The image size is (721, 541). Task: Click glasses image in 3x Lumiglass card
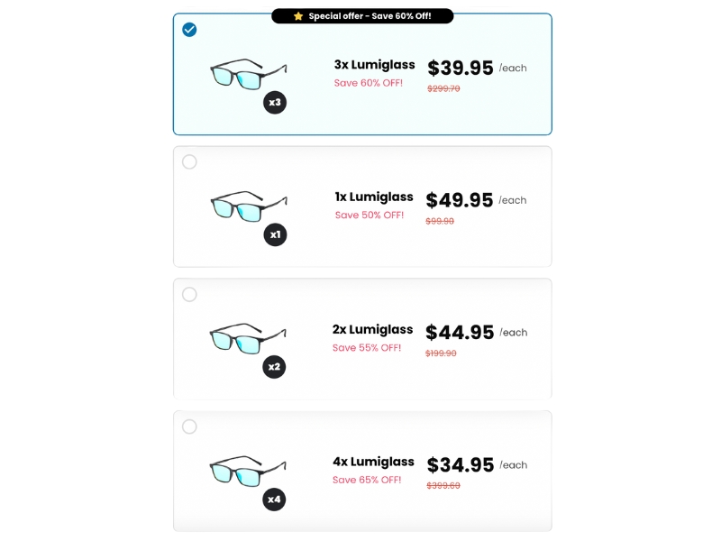pos(249,74)
